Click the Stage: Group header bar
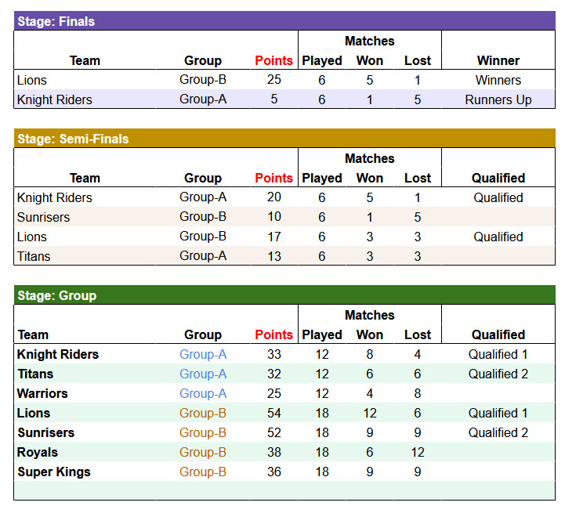Image resolution: width=565 pixels, height=506 pixels. pos(284,295)
